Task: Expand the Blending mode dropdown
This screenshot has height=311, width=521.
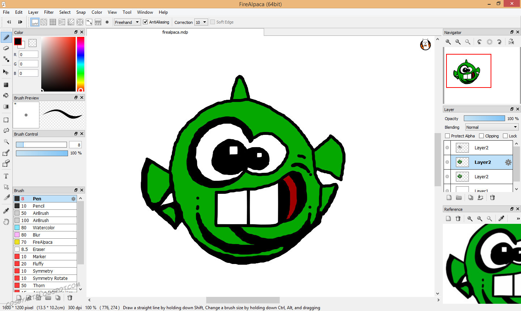Action: tap(492, 127)
